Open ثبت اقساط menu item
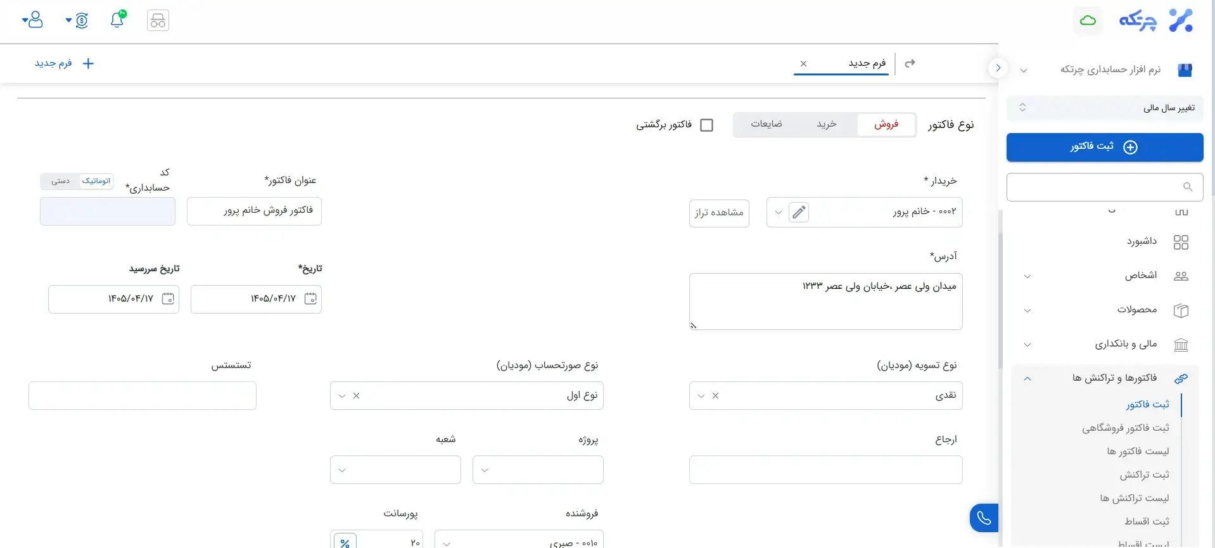This screenshot has height=548, width=1215. pos(1147,521)
